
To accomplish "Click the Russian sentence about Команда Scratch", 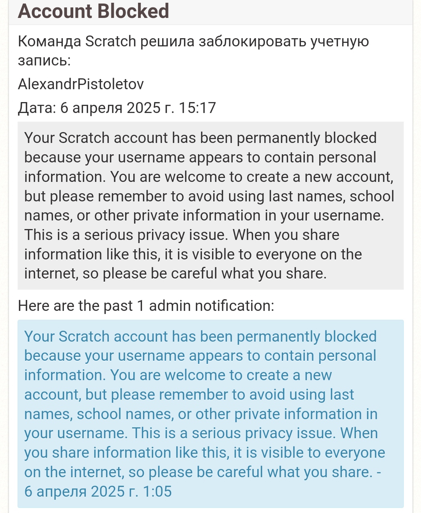I will pyautogui.click(x=193, y=42).
